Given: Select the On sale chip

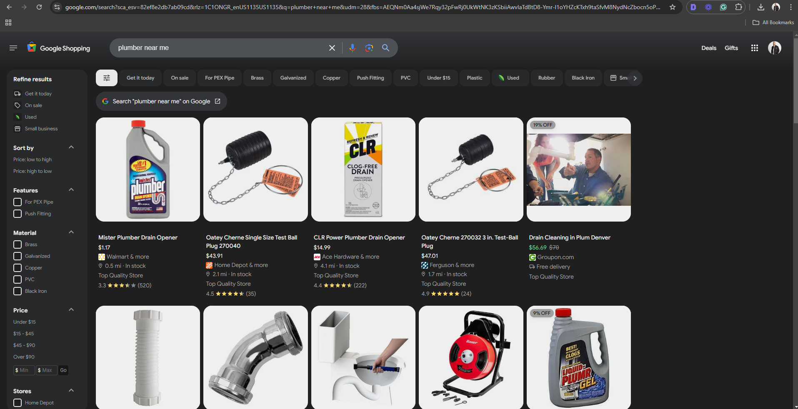Looking at the screenshot, I should 180,78.
